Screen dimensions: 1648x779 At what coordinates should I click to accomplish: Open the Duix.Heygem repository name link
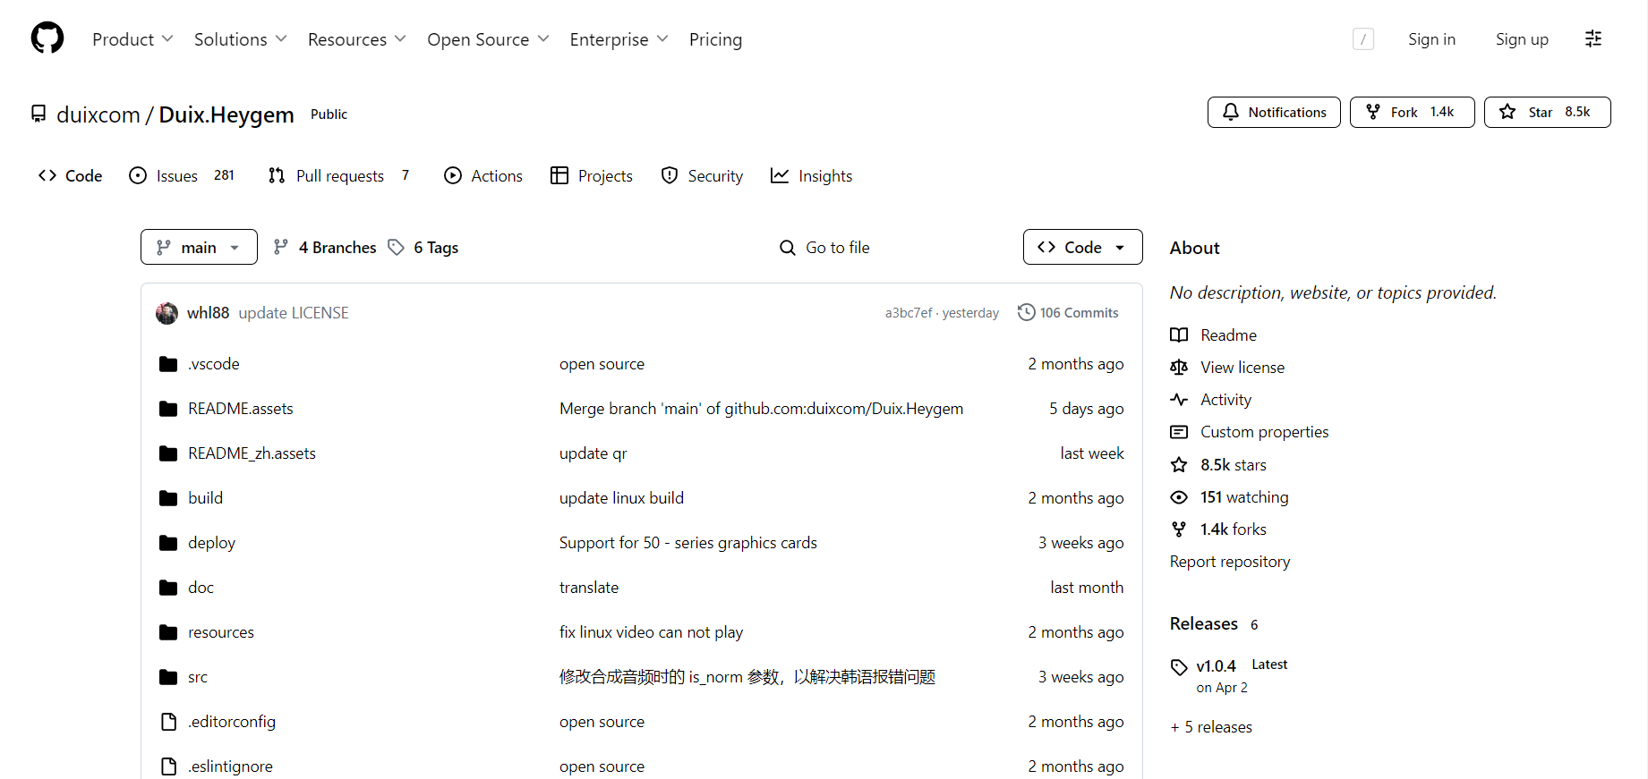[x=226, y=114]
